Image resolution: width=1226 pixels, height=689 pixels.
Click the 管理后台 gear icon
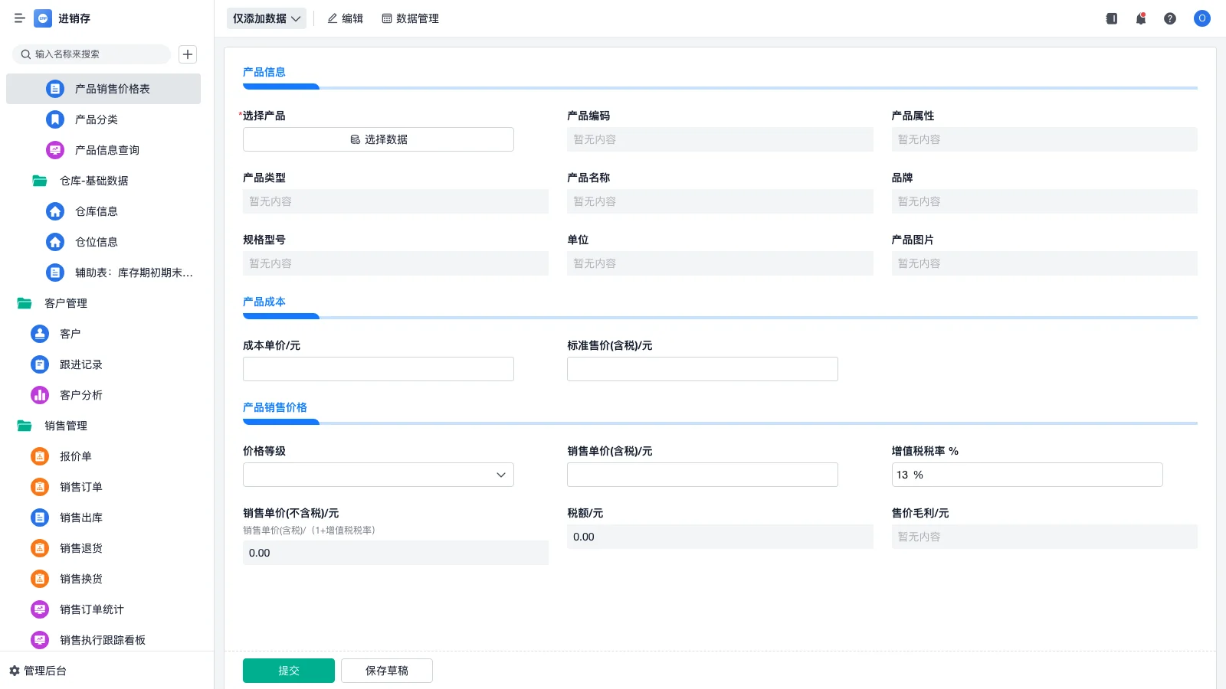15,671
